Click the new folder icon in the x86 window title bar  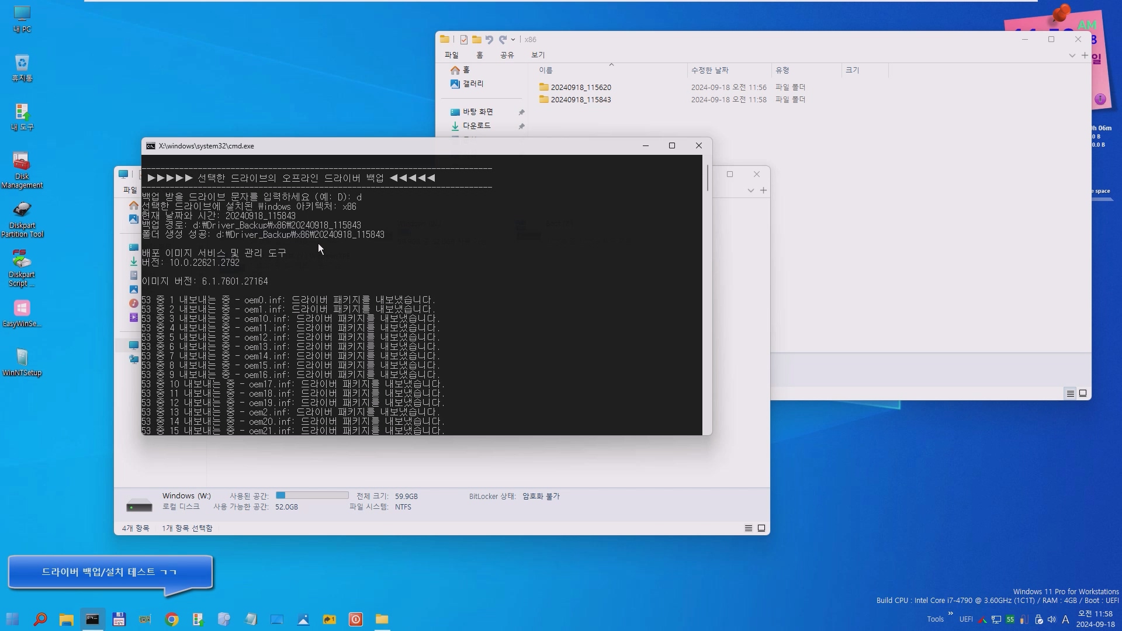477,40
